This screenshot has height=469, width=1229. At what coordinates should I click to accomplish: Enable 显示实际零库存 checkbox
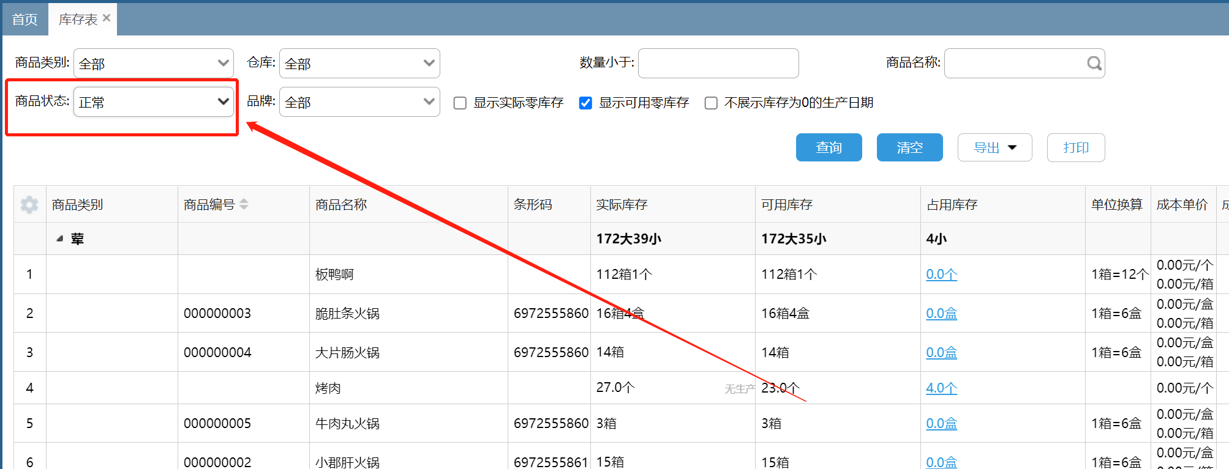pos(460,103)
